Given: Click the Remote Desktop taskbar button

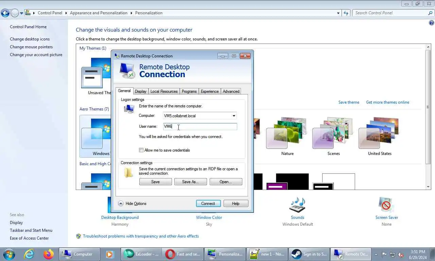Looking at the screenshot, I should pos(351,254).
